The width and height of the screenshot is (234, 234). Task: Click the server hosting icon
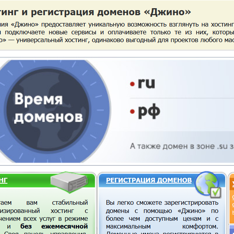[x=69, y=182]
